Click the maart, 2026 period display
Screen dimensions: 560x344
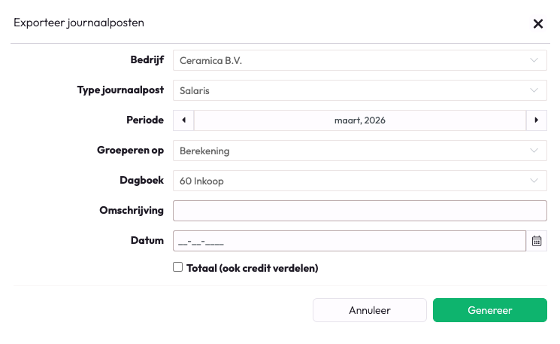click(359, 120)
